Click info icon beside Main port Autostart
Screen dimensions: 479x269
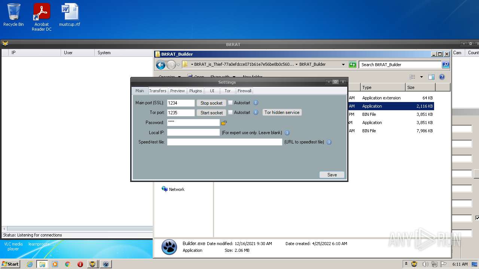tap(256, 103)
